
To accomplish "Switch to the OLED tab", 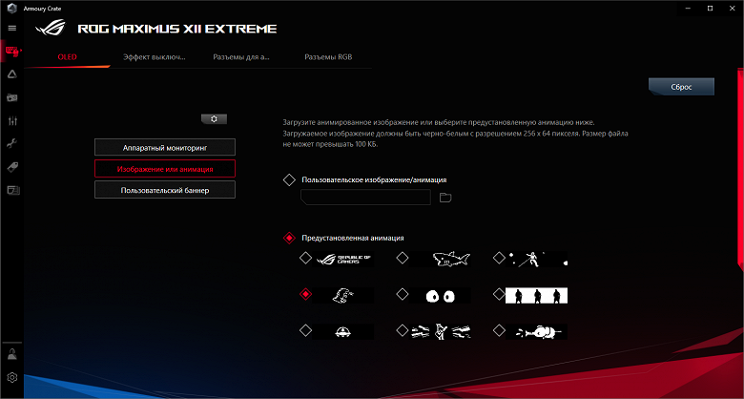I will point(68,57).
